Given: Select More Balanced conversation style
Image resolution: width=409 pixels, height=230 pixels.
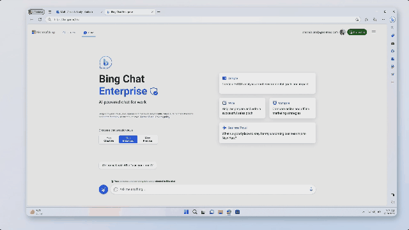Looking at the screenshot, I should (128, 139).
